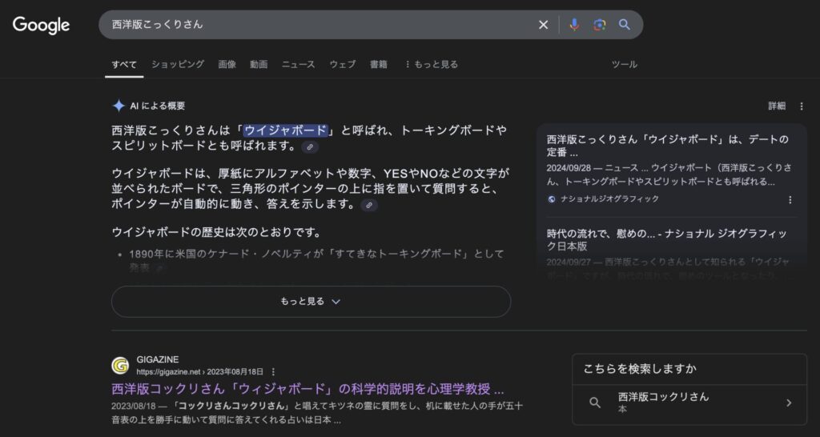Start voice search with microphone icon
Screen dimensions: 820x437
[x=574, y=25]
